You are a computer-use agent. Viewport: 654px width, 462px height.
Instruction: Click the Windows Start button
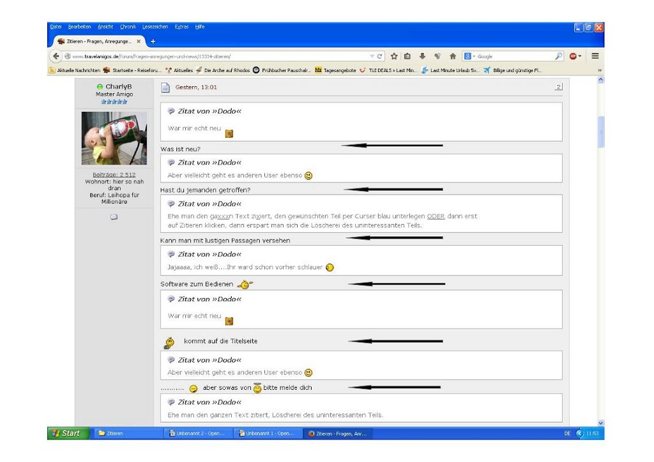pos(65,433)
